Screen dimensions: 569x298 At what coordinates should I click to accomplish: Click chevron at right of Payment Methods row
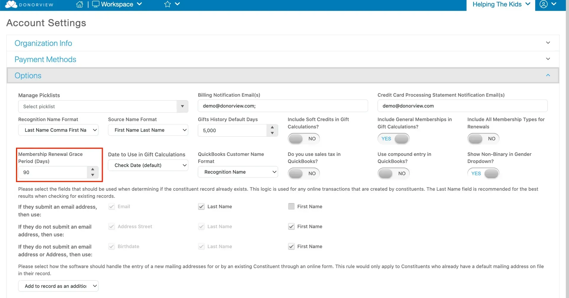pyautogui.click(x=548, y=59)
